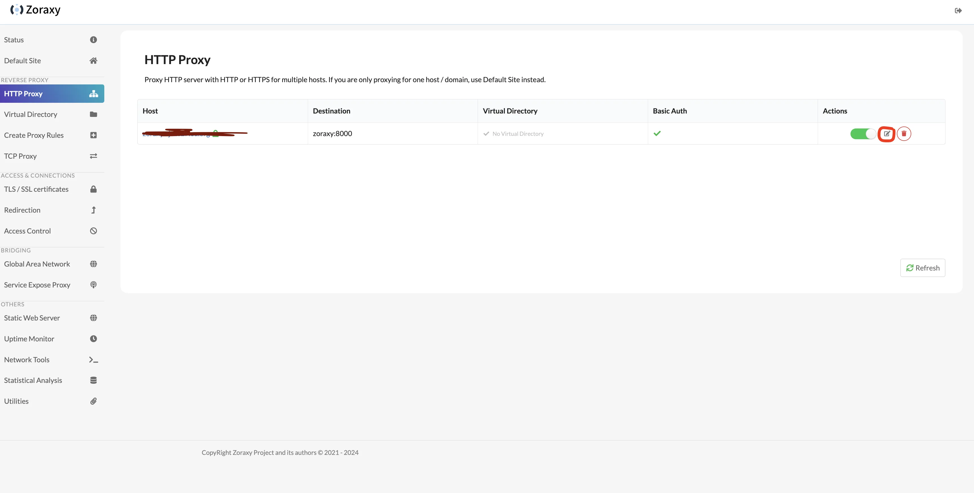Screen dimensions: 974x493
Task: Click the Redirection arrow icon
Action: click(93, 210)
